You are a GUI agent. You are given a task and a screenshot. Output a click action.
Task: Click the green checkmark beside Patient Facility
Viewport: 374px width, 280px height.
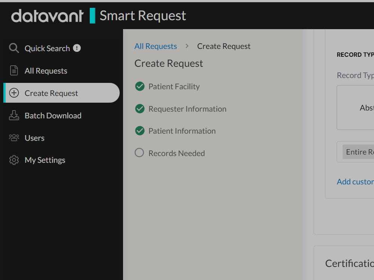pyautogui.click(x=140, y=87)
